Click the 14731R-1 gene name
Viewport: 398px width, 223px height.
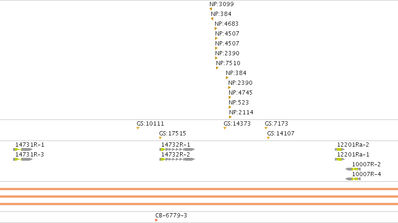click(29, 145)
